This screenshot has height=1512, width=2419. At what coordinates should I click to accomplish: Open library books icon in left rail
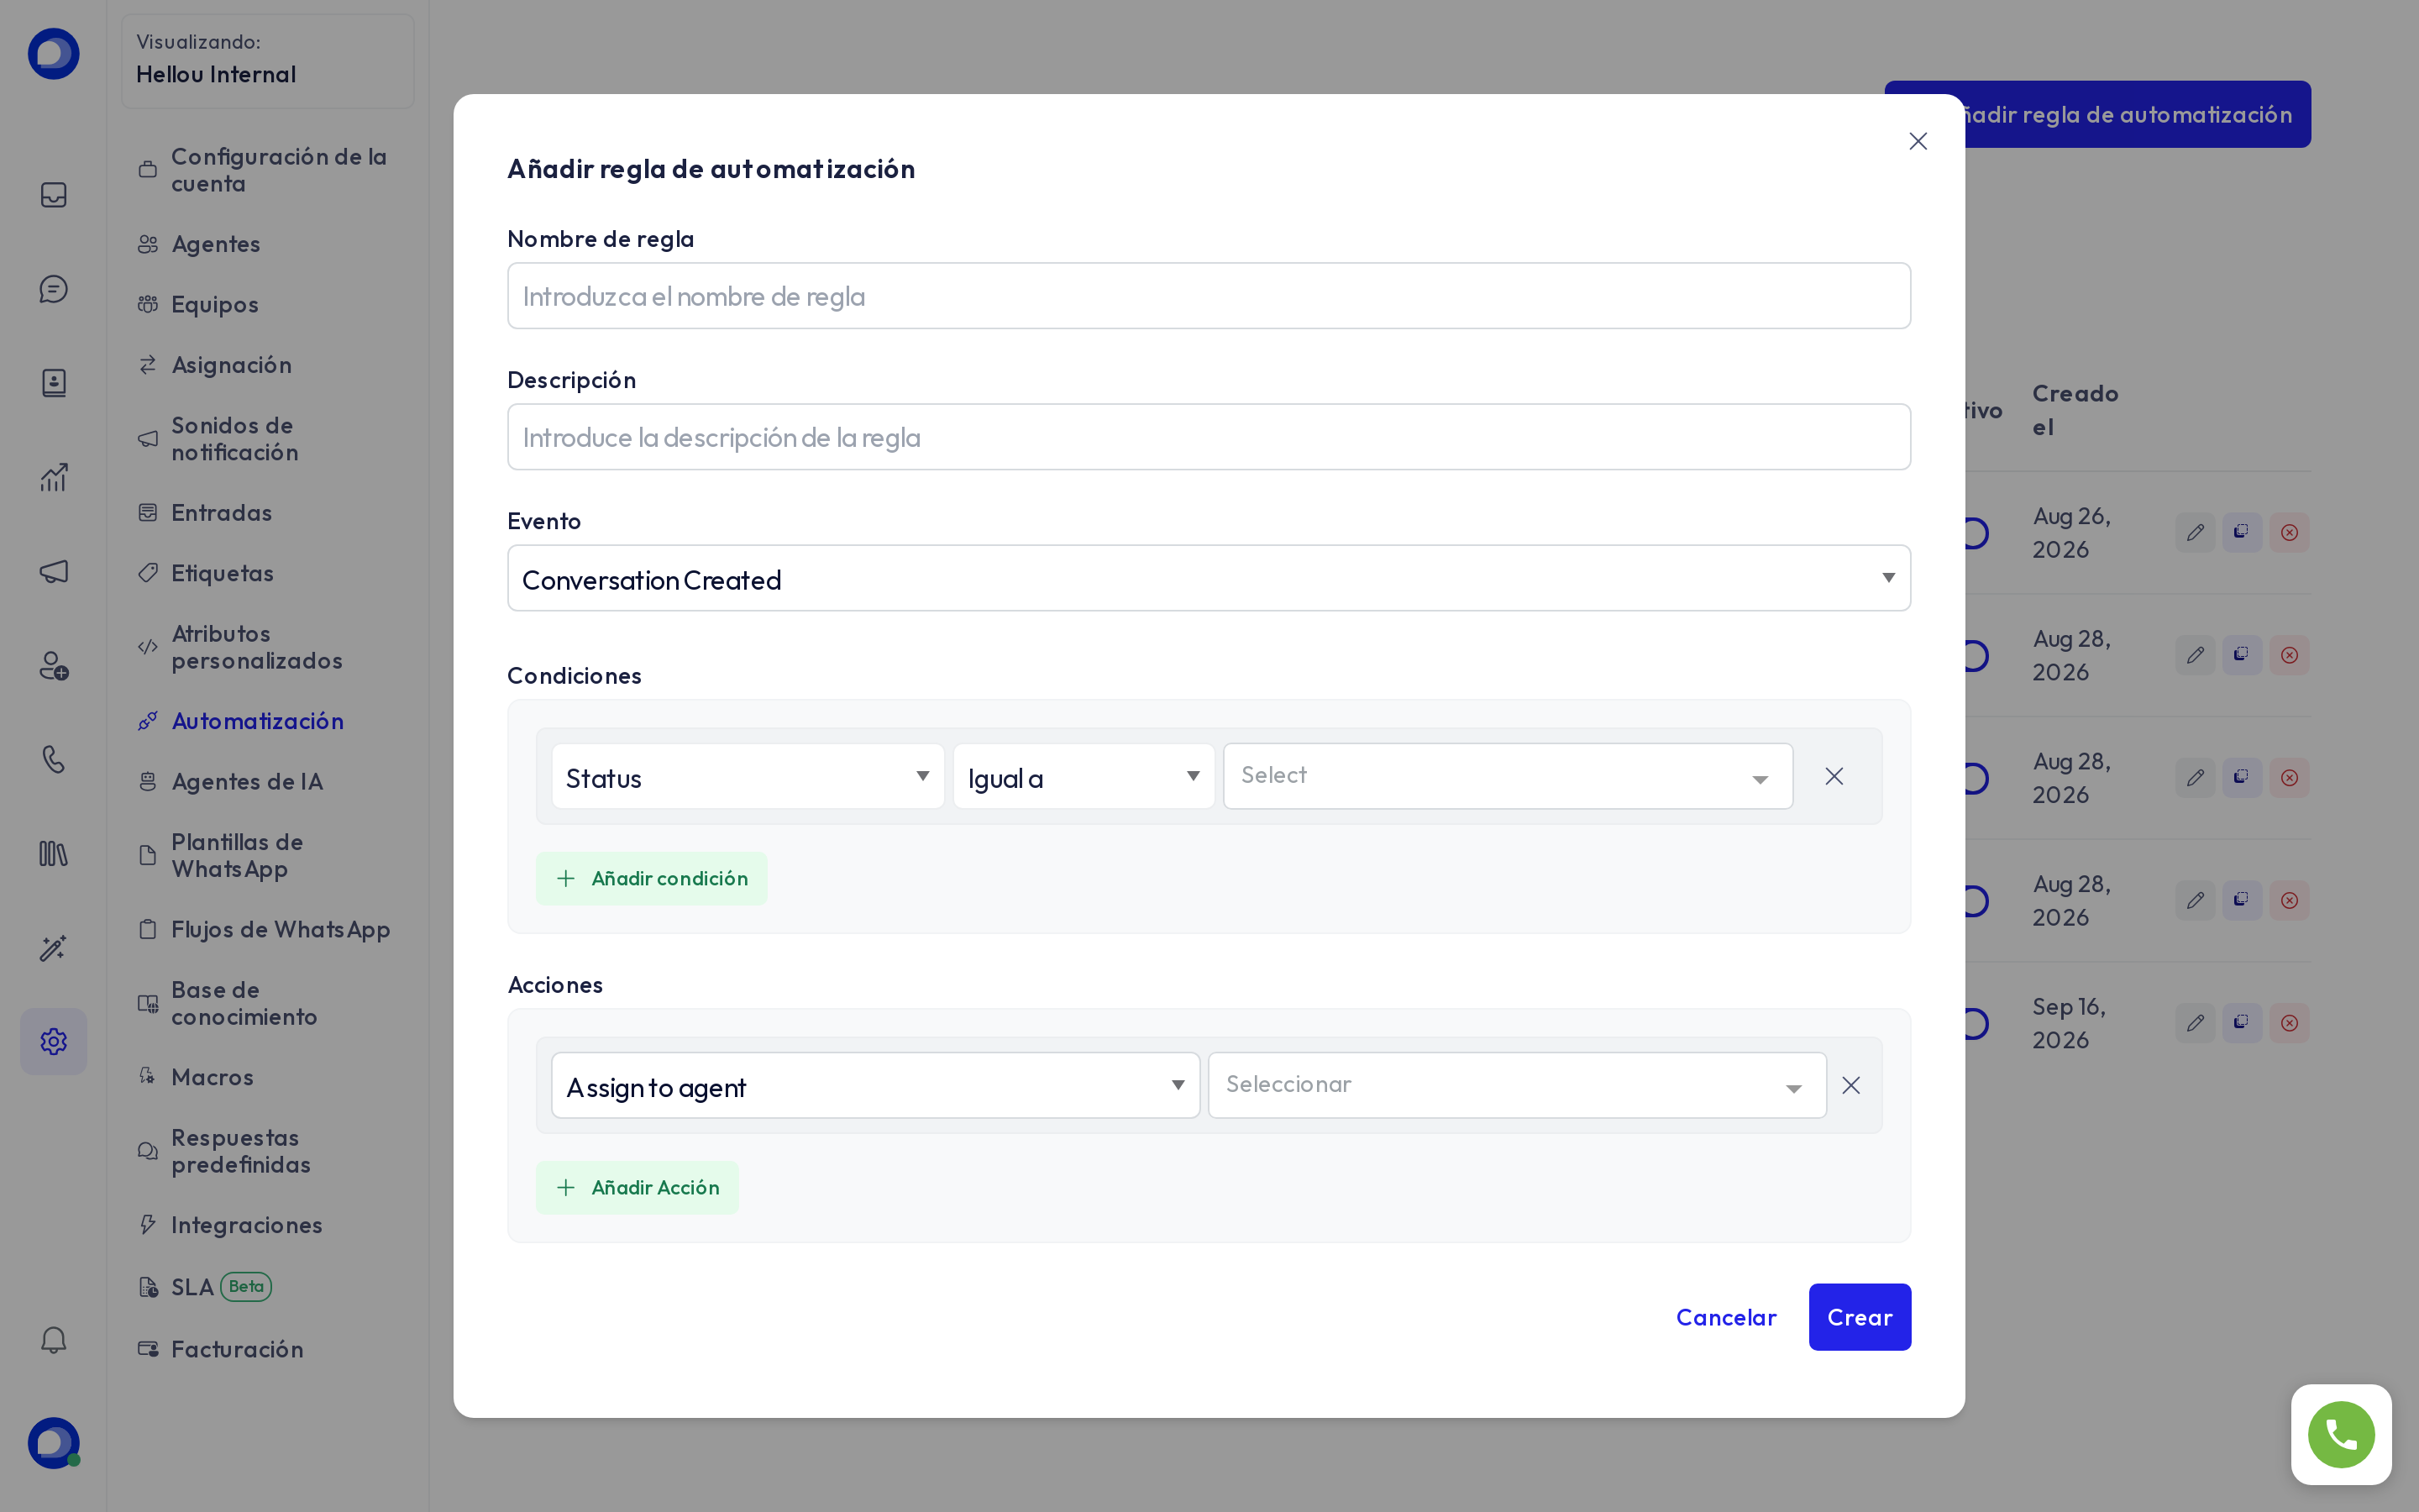54,853
